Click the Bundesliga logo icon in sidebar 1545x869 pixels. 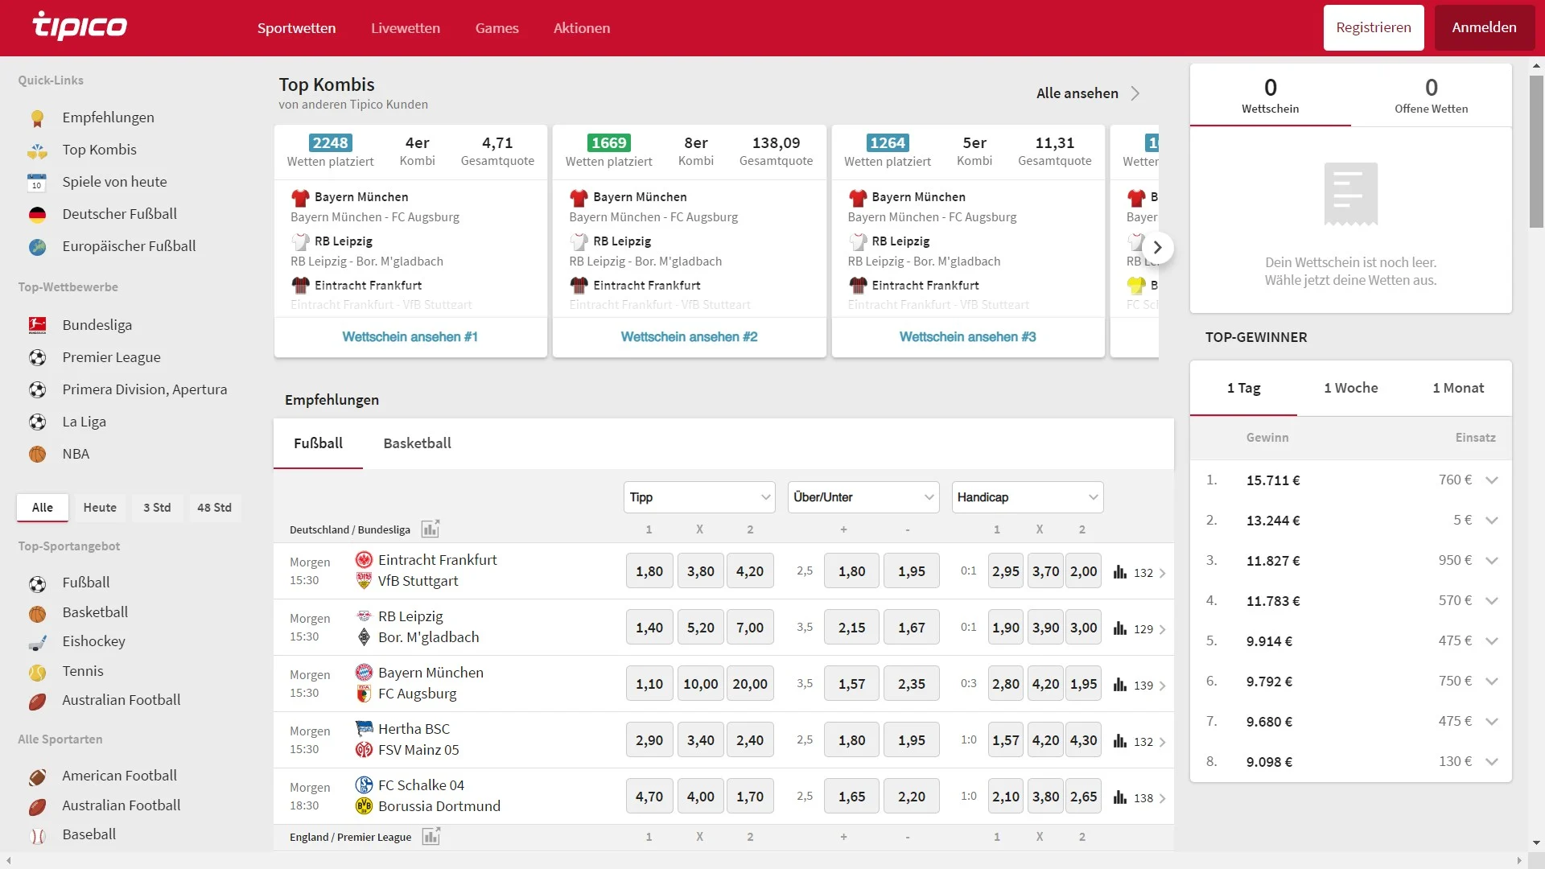pos(37,325)
